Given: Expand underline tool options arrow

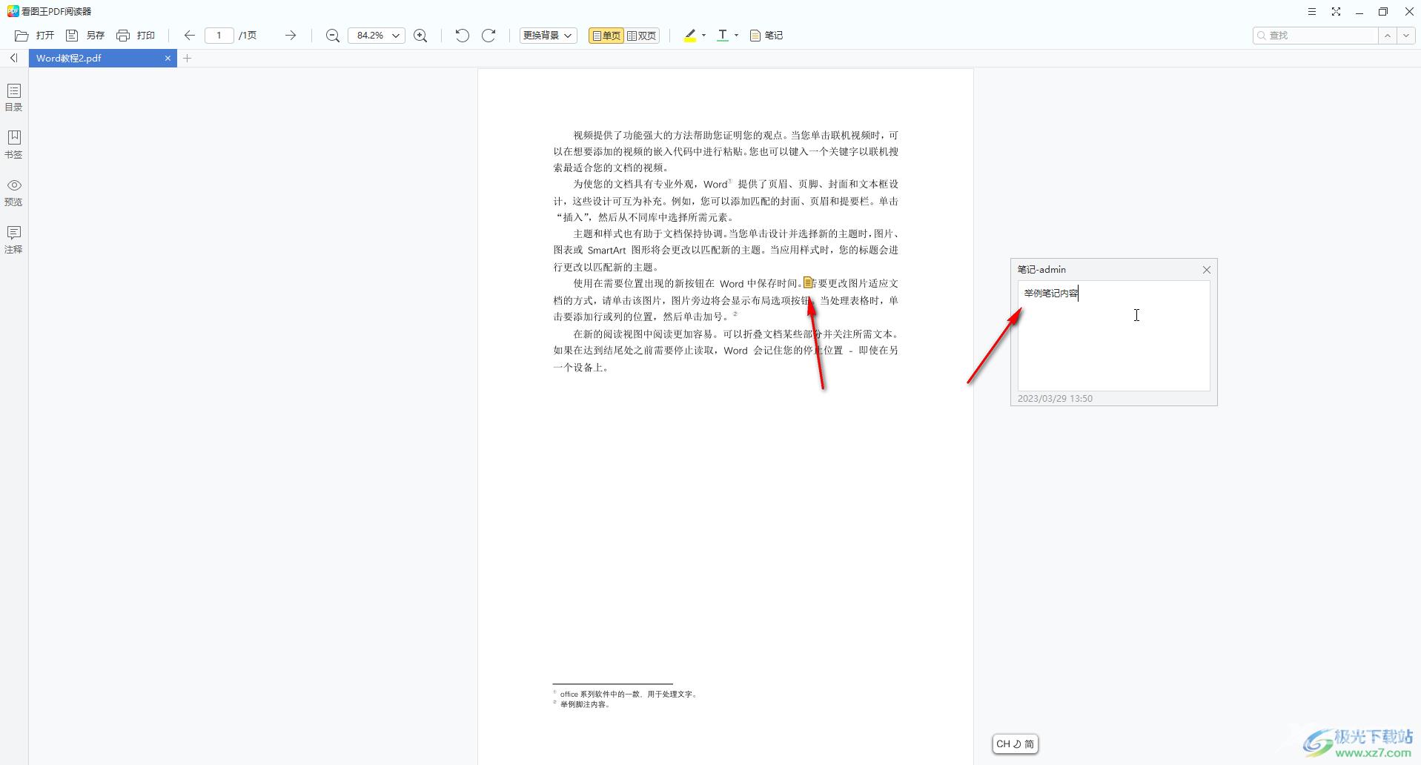Looking at the screenshot, I should pos(736,36).
